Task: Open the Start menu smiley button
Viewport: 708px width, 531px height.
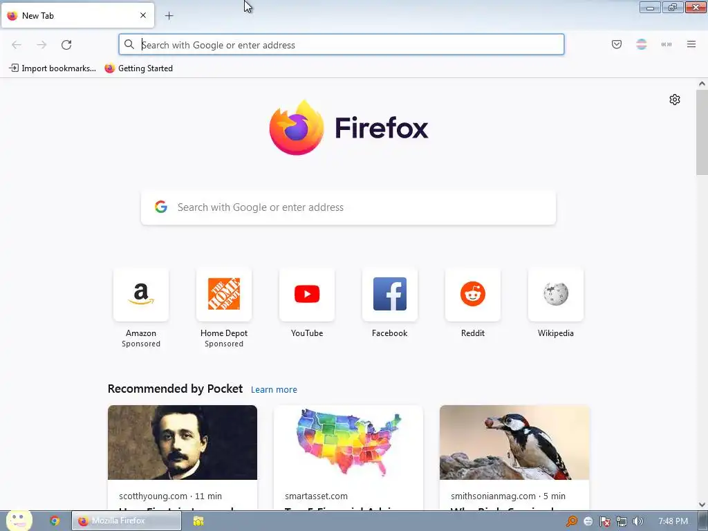Action: [19, 521]
